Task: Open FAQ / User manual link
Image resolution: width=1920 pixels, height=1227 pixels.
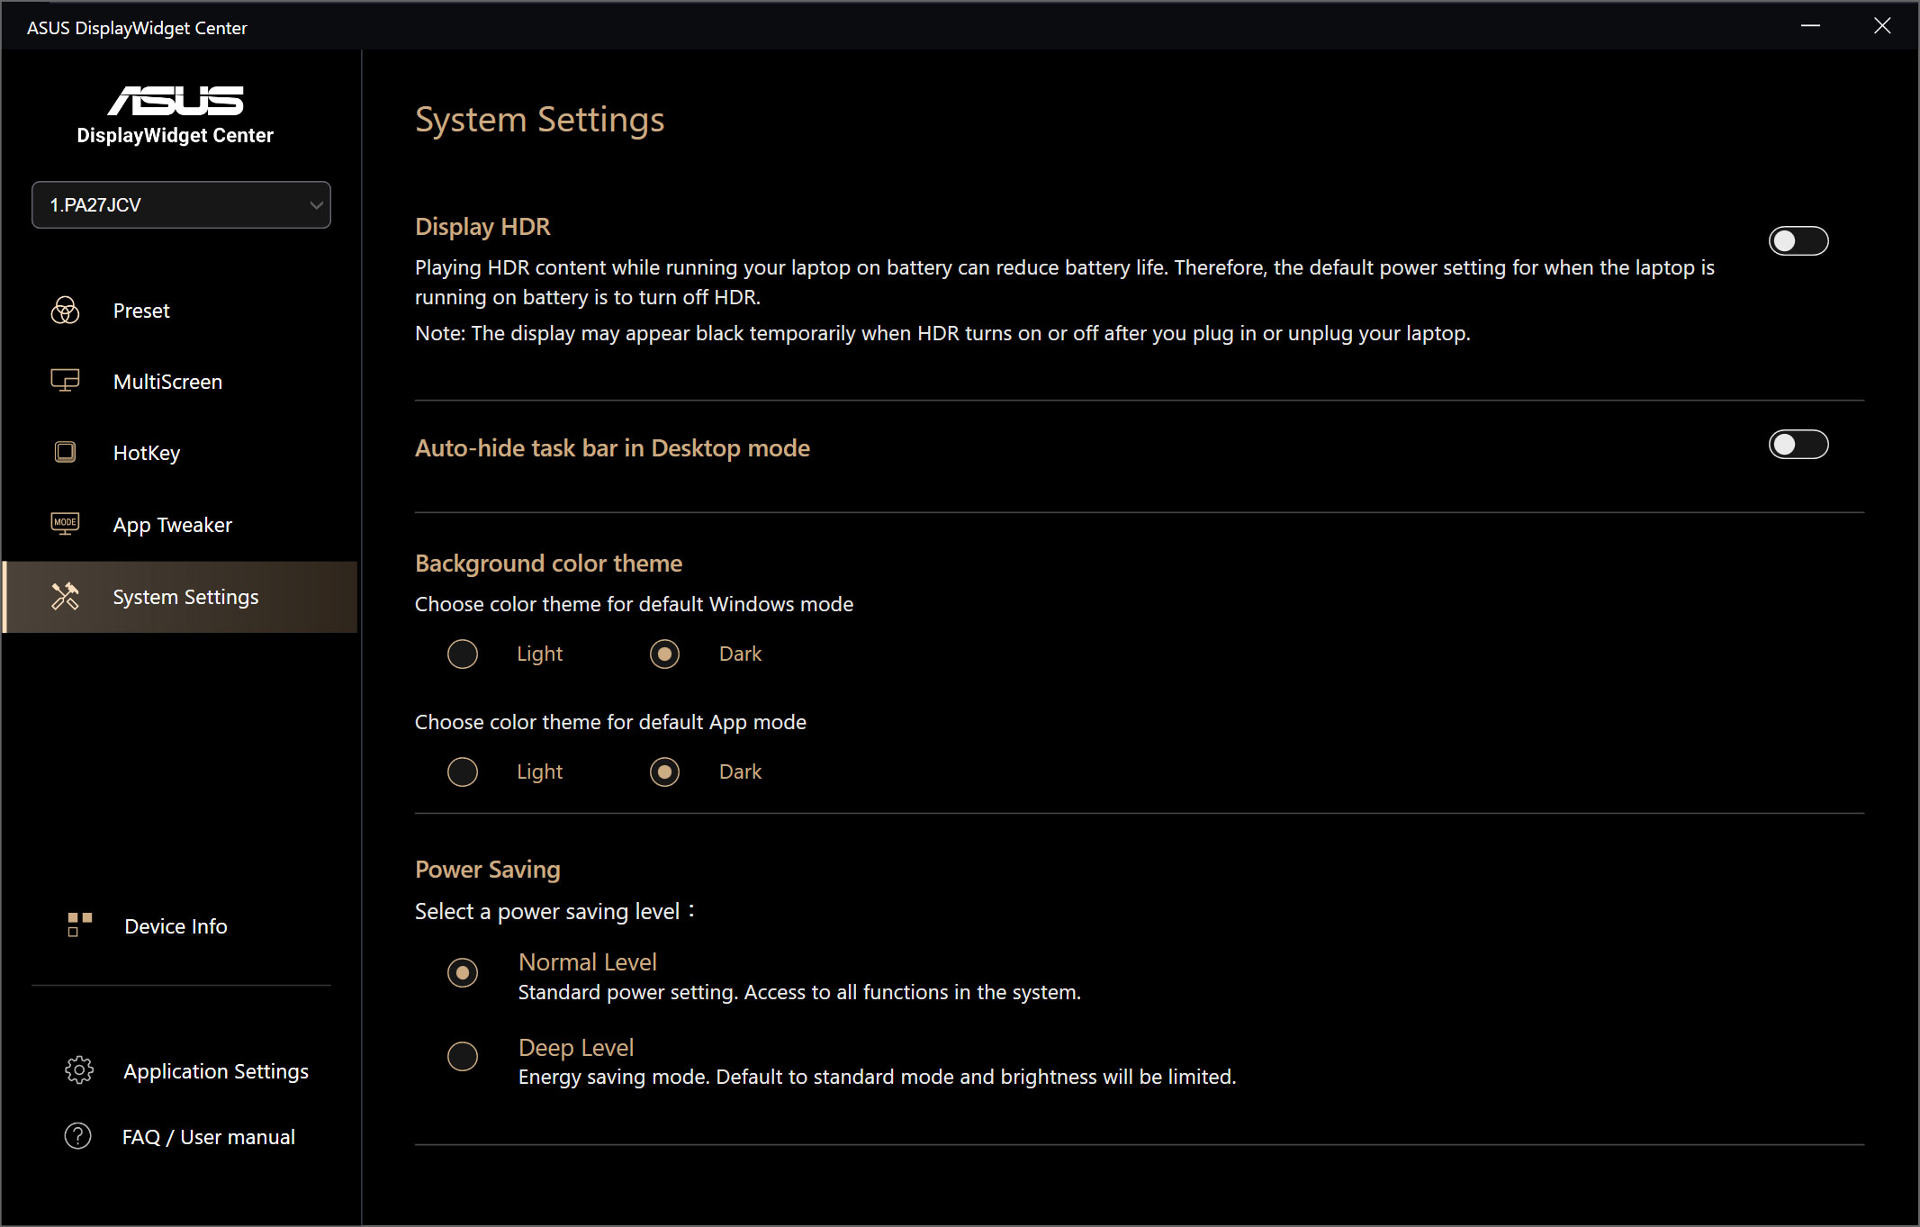Action: [x=208, y=1137]
